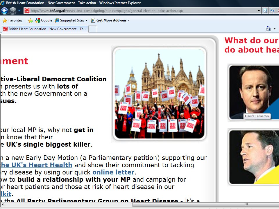
Task: Click the Home page icon
Action: [268, 28]
